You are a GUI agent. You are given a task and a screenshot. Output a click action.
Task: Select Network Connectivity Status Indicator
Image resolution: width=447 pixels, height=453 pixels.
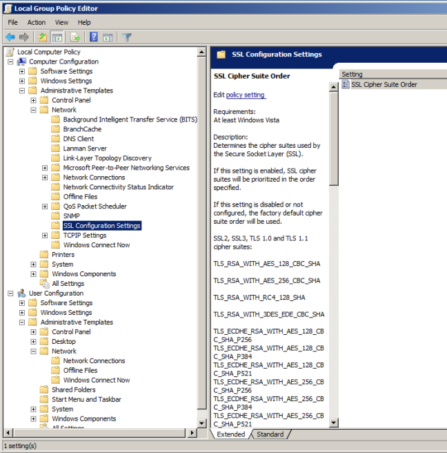[x=119, y=187]
